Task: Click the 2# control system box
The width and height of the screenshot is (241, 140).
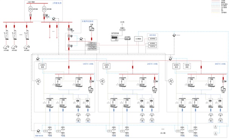Action: (x=106, y=66)
